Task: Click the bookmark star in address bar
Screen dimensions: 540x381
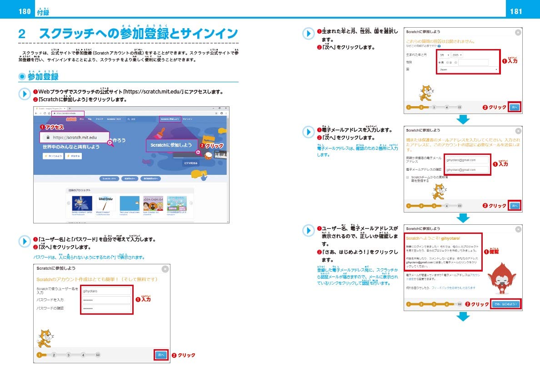Action: click(x=215, y=113)
